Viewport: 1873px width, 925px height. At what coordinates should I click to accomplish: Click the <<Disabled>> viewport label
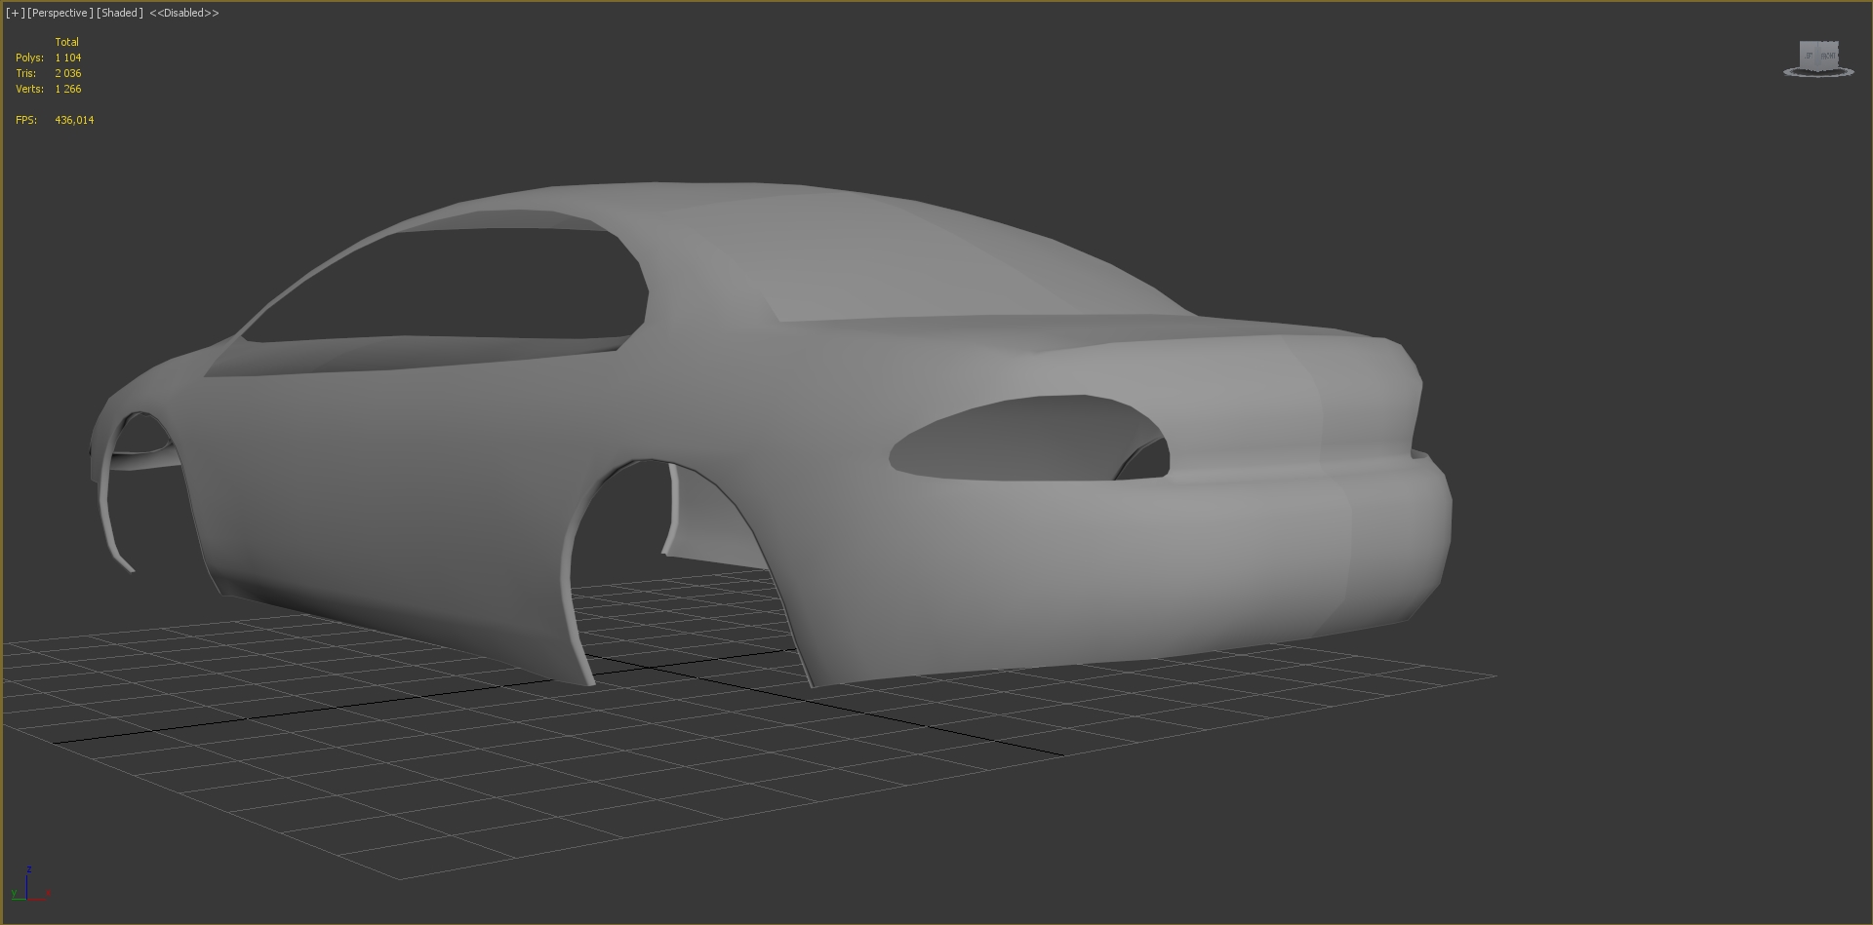184,13
